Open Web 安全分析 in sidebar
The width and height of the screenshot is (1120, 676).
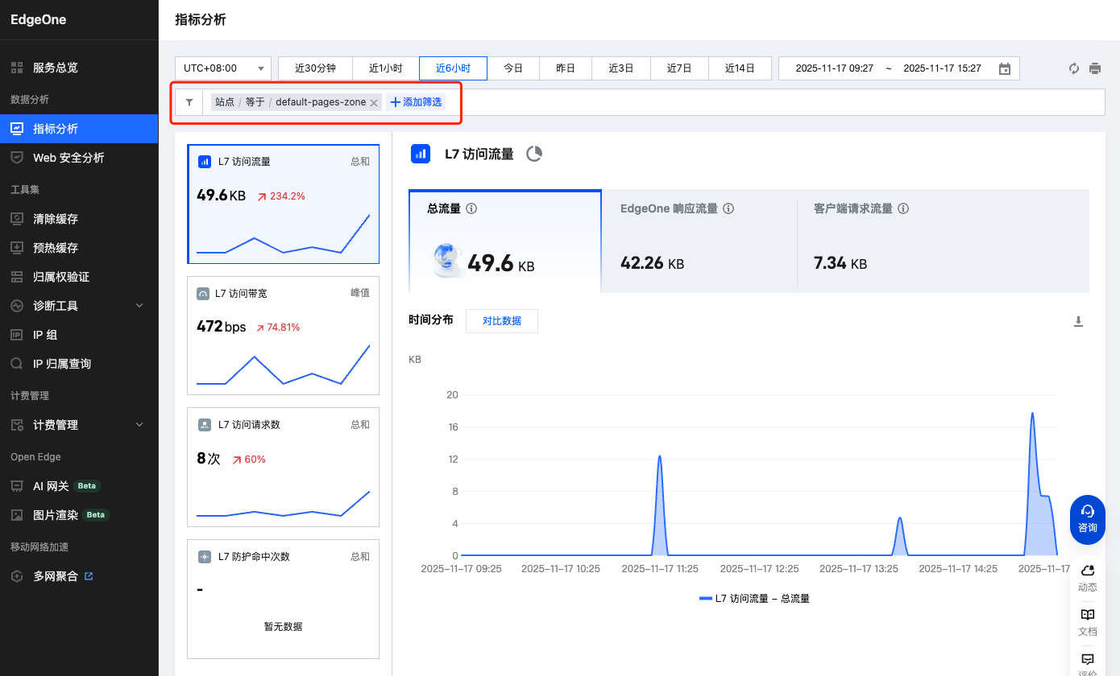(x=68, y=158)
